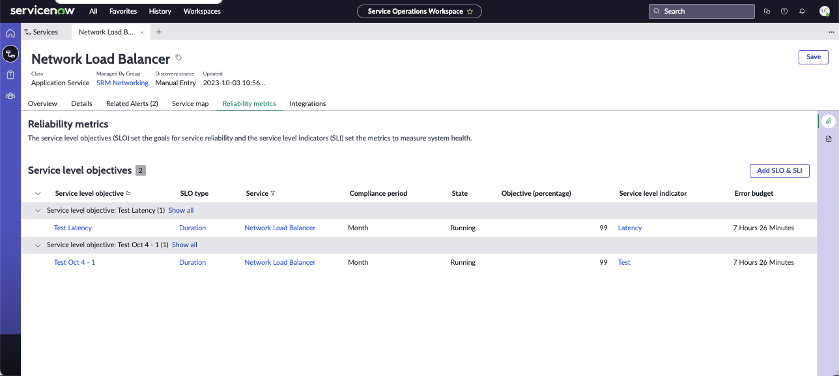Open the document icon in right panel
The image size is (839, 376).
[x=829, y=139]
